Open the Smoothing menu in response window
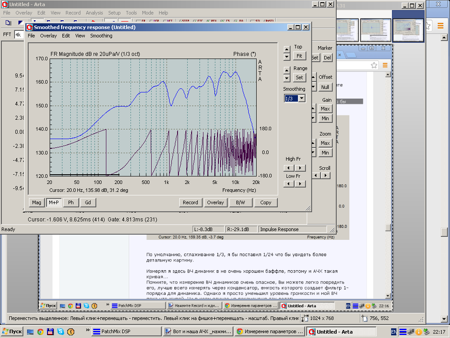 (101, 36)
